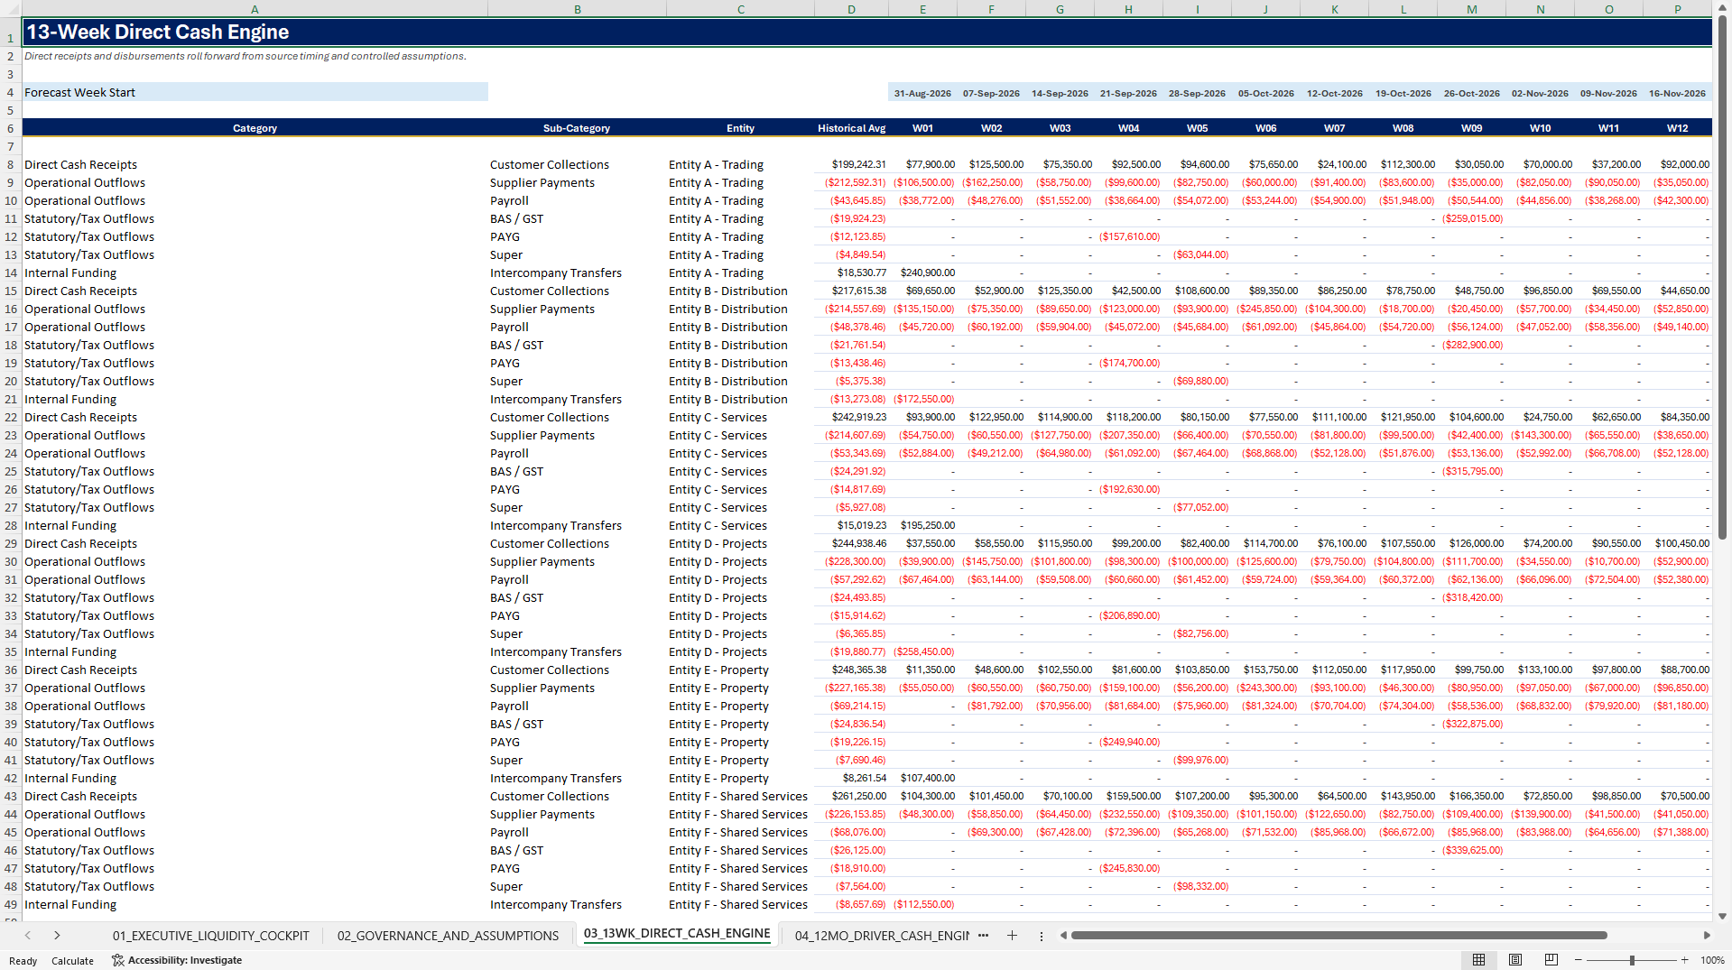Select all cells corner button
The width and height of the screenshot is (1732, 970).
click(11, 9)
